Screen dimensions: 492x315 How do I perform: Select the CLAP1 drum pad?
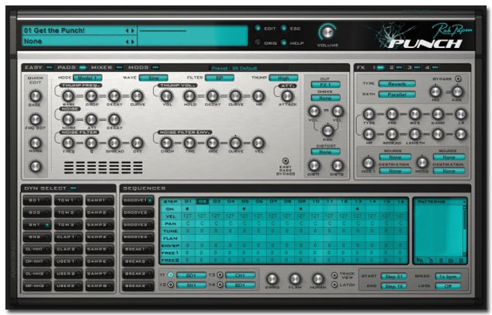point(68,237)
